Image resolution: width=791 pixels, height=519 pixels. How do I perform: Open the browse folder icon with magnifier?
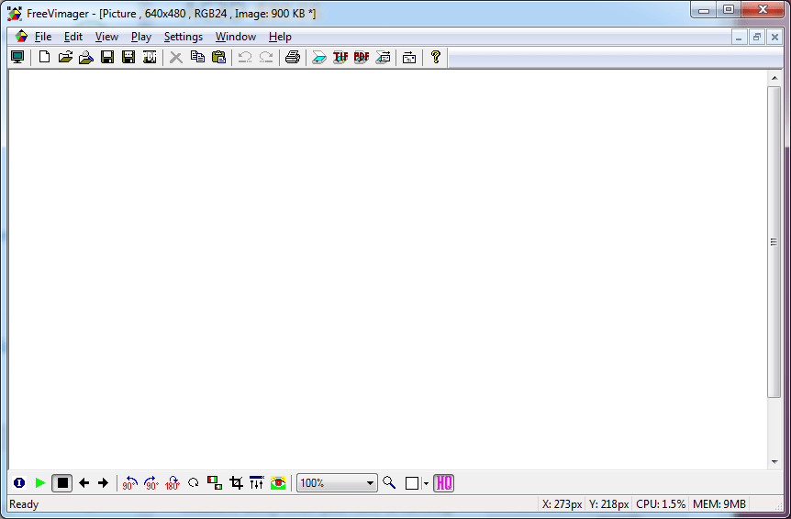coord(86,58)
